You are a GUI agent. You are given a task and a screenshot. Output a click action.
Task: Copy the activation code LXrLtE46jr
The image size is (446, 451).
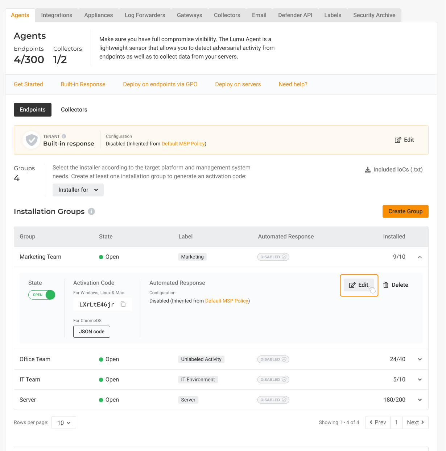123,304
